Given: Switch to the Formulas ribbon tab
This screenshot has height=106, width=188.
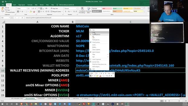Looking at the screenshot, I should (30, 5).
